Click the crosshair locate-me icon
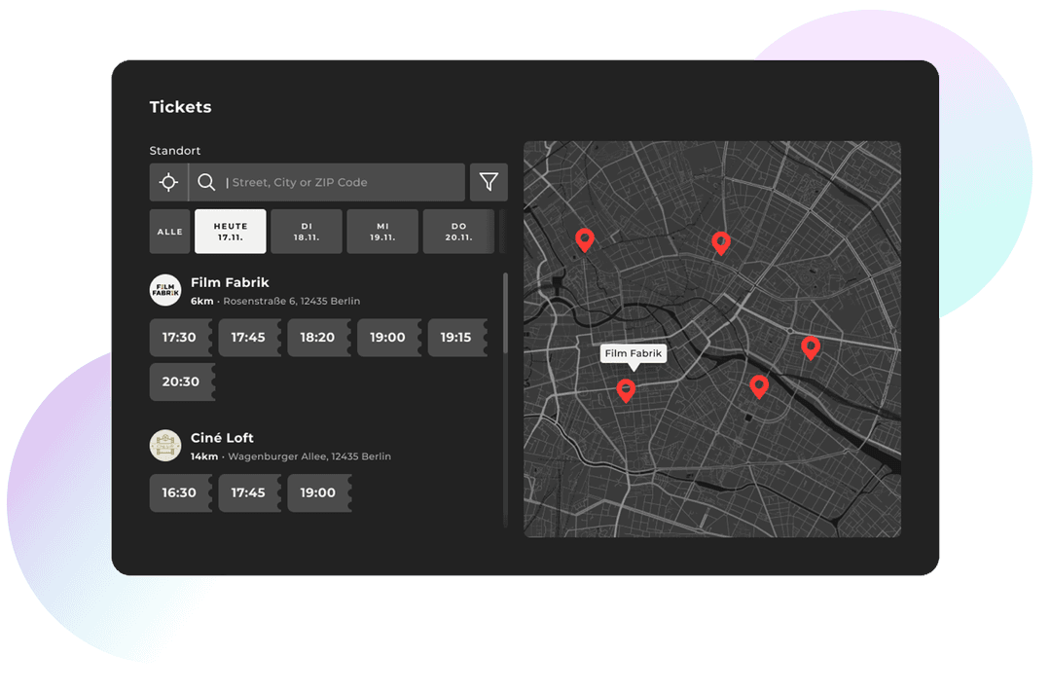The image size is (1051, 691). (x=167, y=182)
